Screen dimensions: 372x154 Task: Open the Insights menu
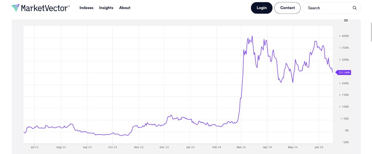(106, 8)
